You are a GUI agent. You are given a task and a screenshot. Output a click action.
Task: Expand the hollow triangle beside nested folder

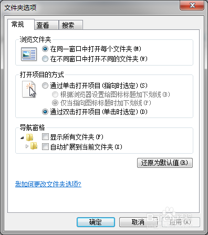(27, 146)
